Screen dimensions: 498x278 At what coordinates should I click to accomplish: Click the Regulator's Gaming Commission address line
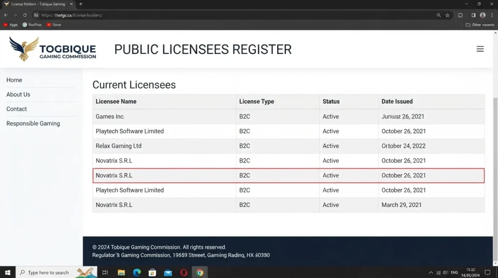[181, 255]
